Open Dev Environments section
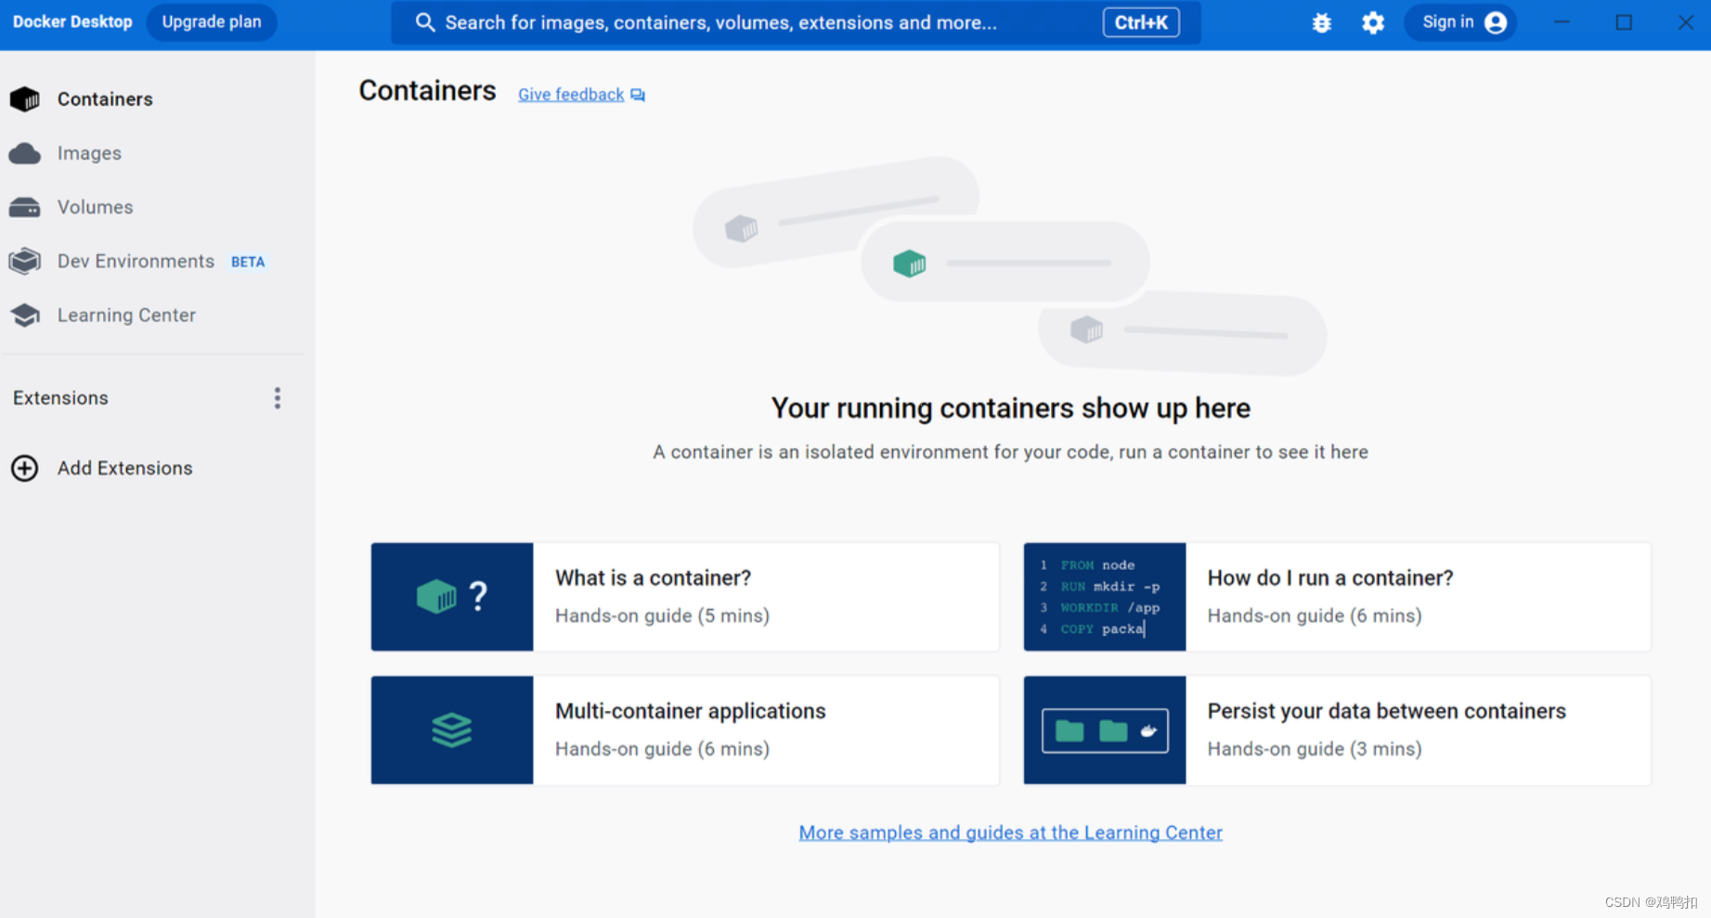 [136, 261]
